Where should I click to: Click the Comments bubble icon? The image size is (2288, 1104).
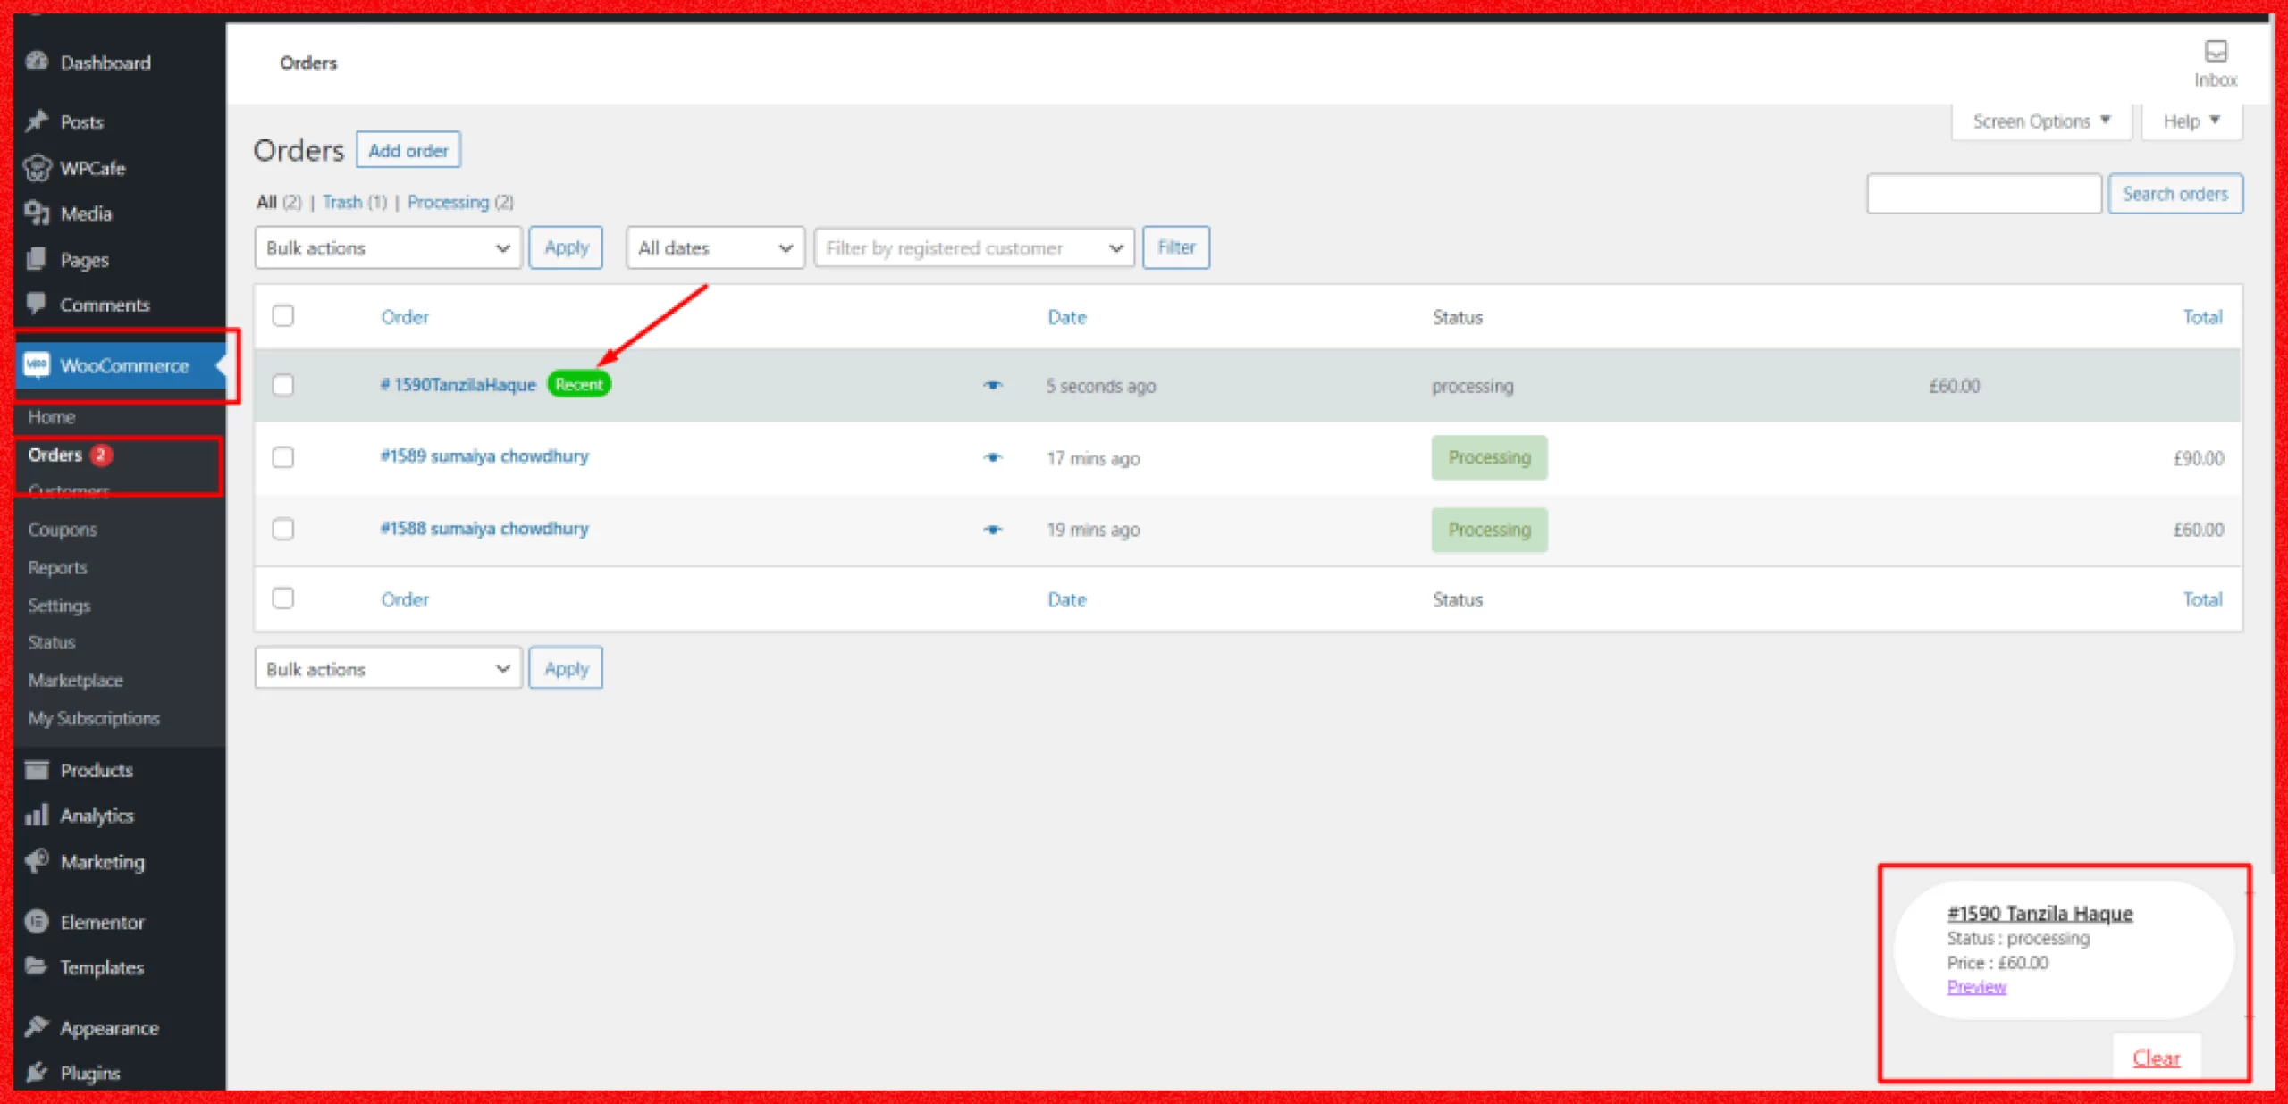[x=37, y=305]
